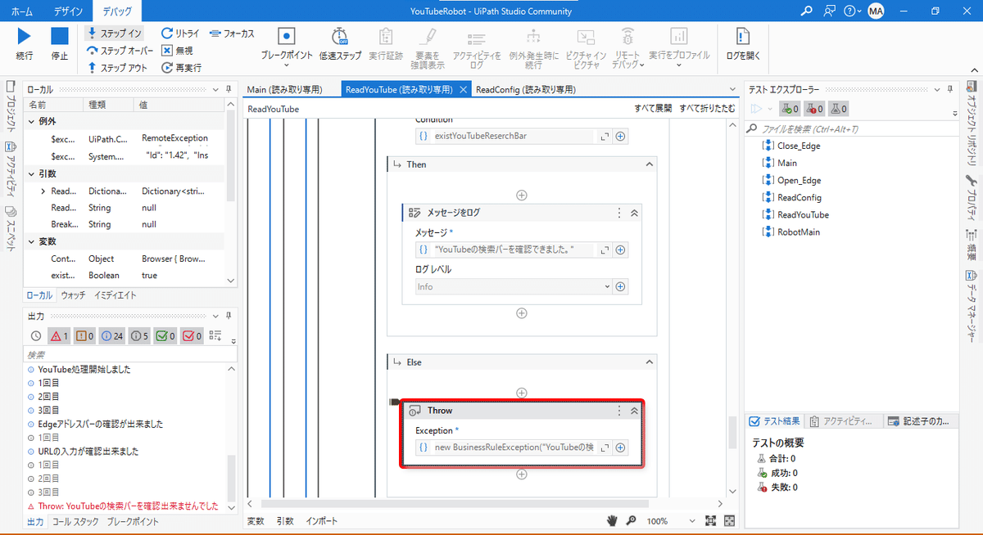Toggle passed-check filter in output panel
The height and width of the screenshot is (535, 983).
point(165,335)
